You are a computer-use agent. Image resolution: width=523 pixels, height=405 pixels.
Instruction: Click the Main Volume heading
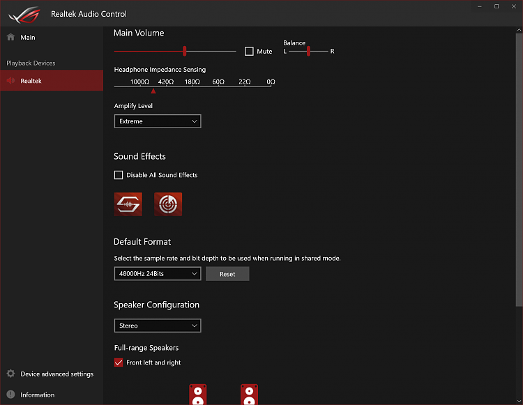tap(139, 33)
